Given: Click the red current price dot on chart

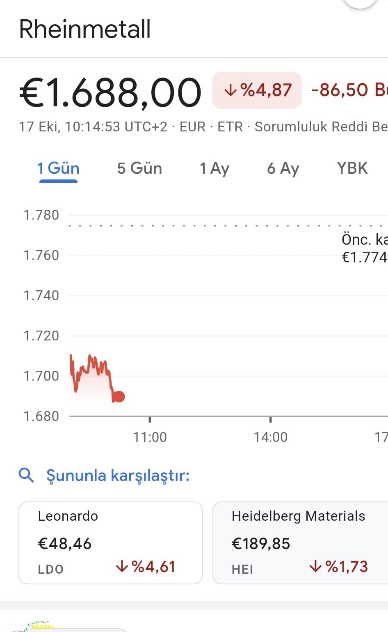Looking at the screenshot, I should 119,397.
